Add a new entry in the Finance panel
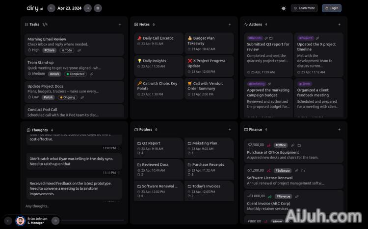The height and width of the screenshot is (229, 368). tap(339, 130)
